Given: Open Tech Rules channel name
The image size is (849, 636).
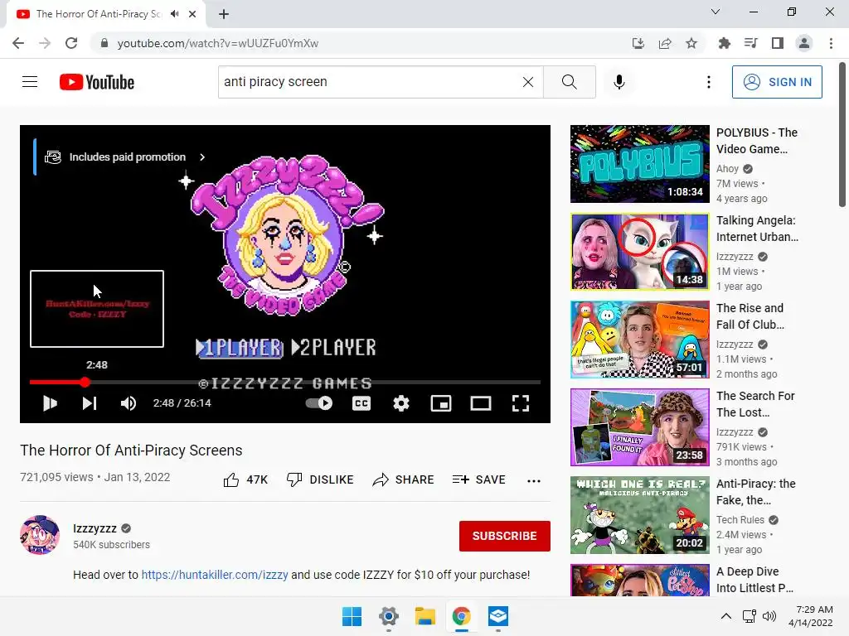Looking at the screenshot, I should 740,520.
